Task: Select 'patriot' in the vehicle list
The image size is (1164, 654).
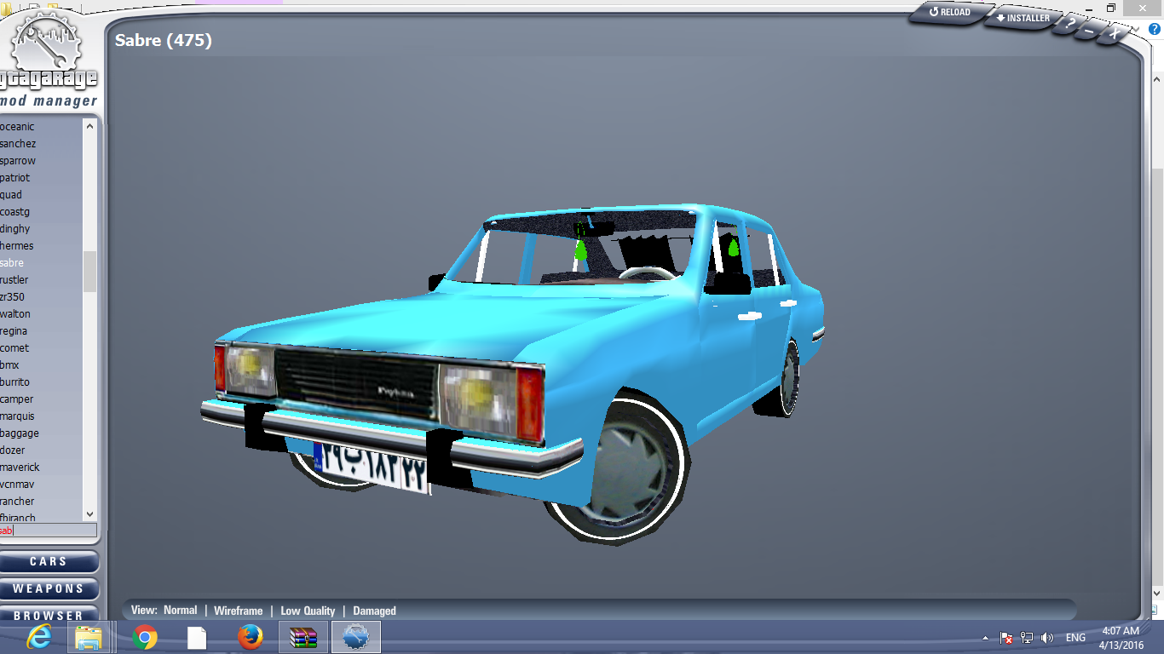Action: [x=15, y=178]
